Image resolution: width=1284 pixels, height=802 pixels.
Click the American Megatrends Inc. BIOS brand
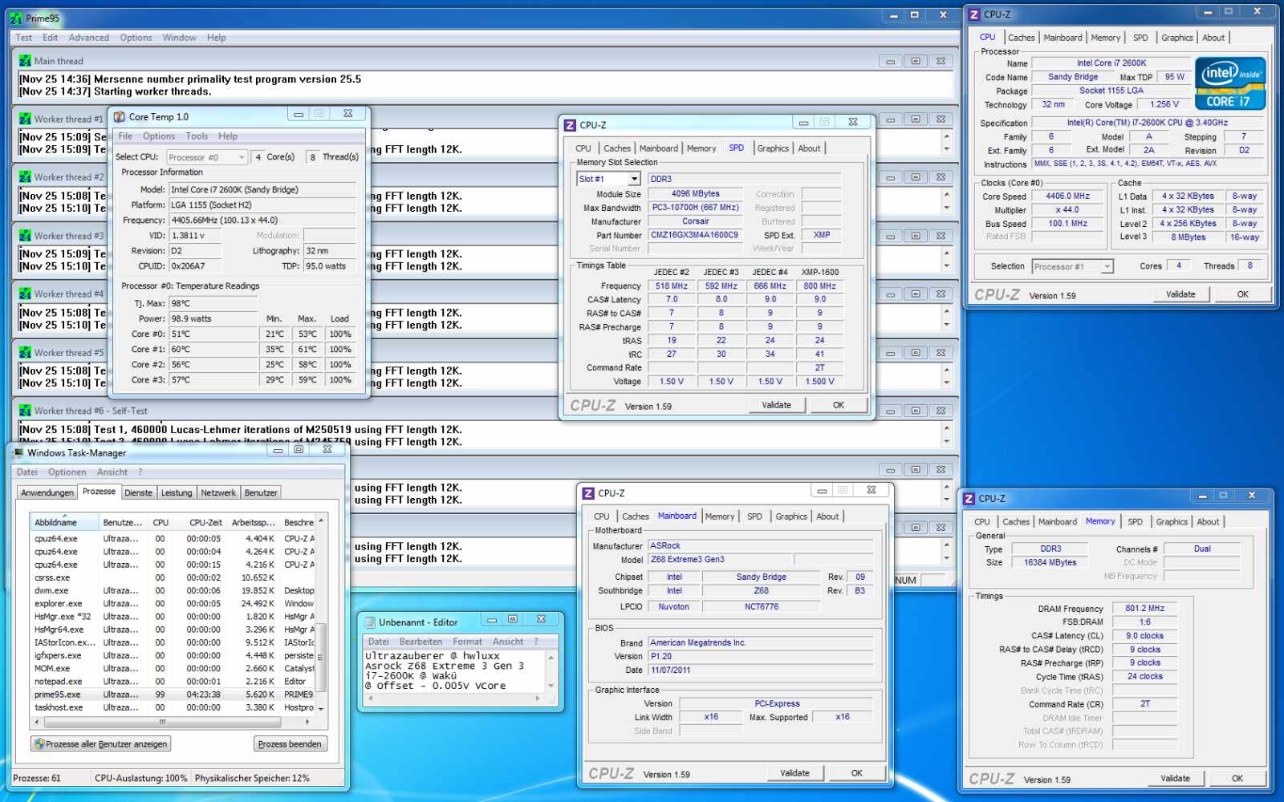point(760,643)
